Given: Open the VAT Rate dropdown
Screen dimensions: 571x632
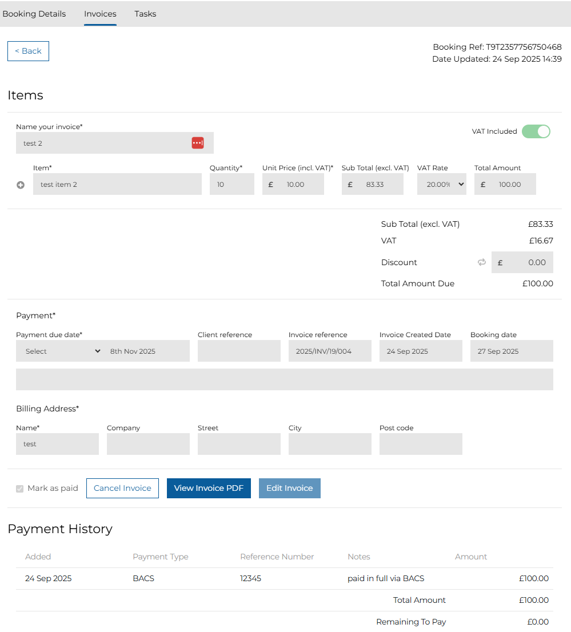Looking at the screenshot, I should (442, 185).
